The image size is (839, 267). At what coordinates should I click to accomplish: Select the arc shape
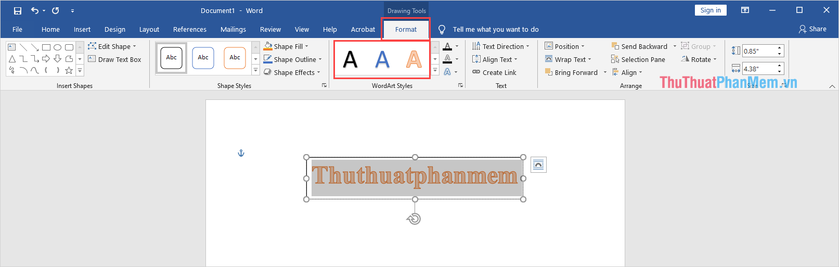coord(23,70)
